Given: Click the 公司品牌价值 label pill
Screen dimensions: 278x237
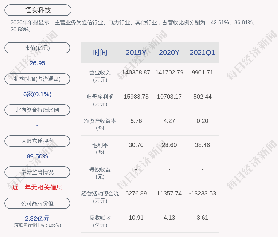Looking at the screenshot, I should 37,203.
